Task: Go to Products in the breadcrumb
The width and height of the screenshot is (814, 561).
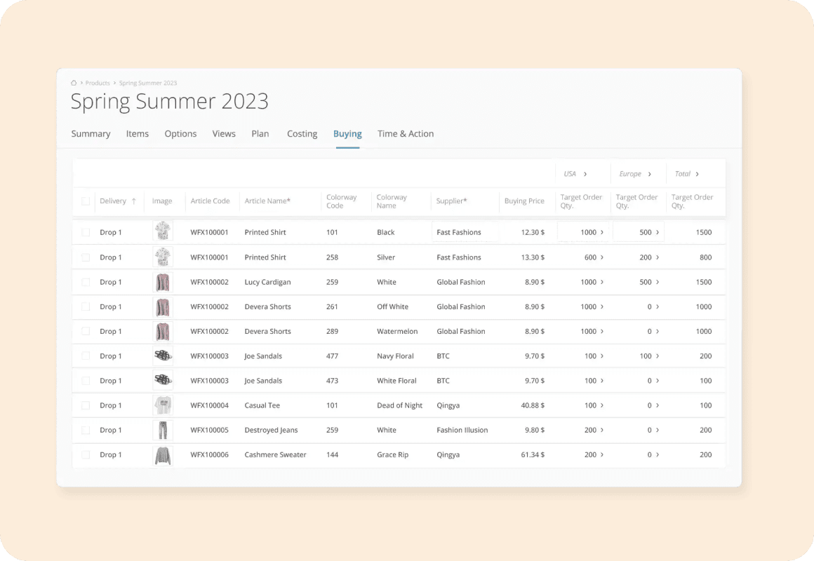Action: click(98, 83)
